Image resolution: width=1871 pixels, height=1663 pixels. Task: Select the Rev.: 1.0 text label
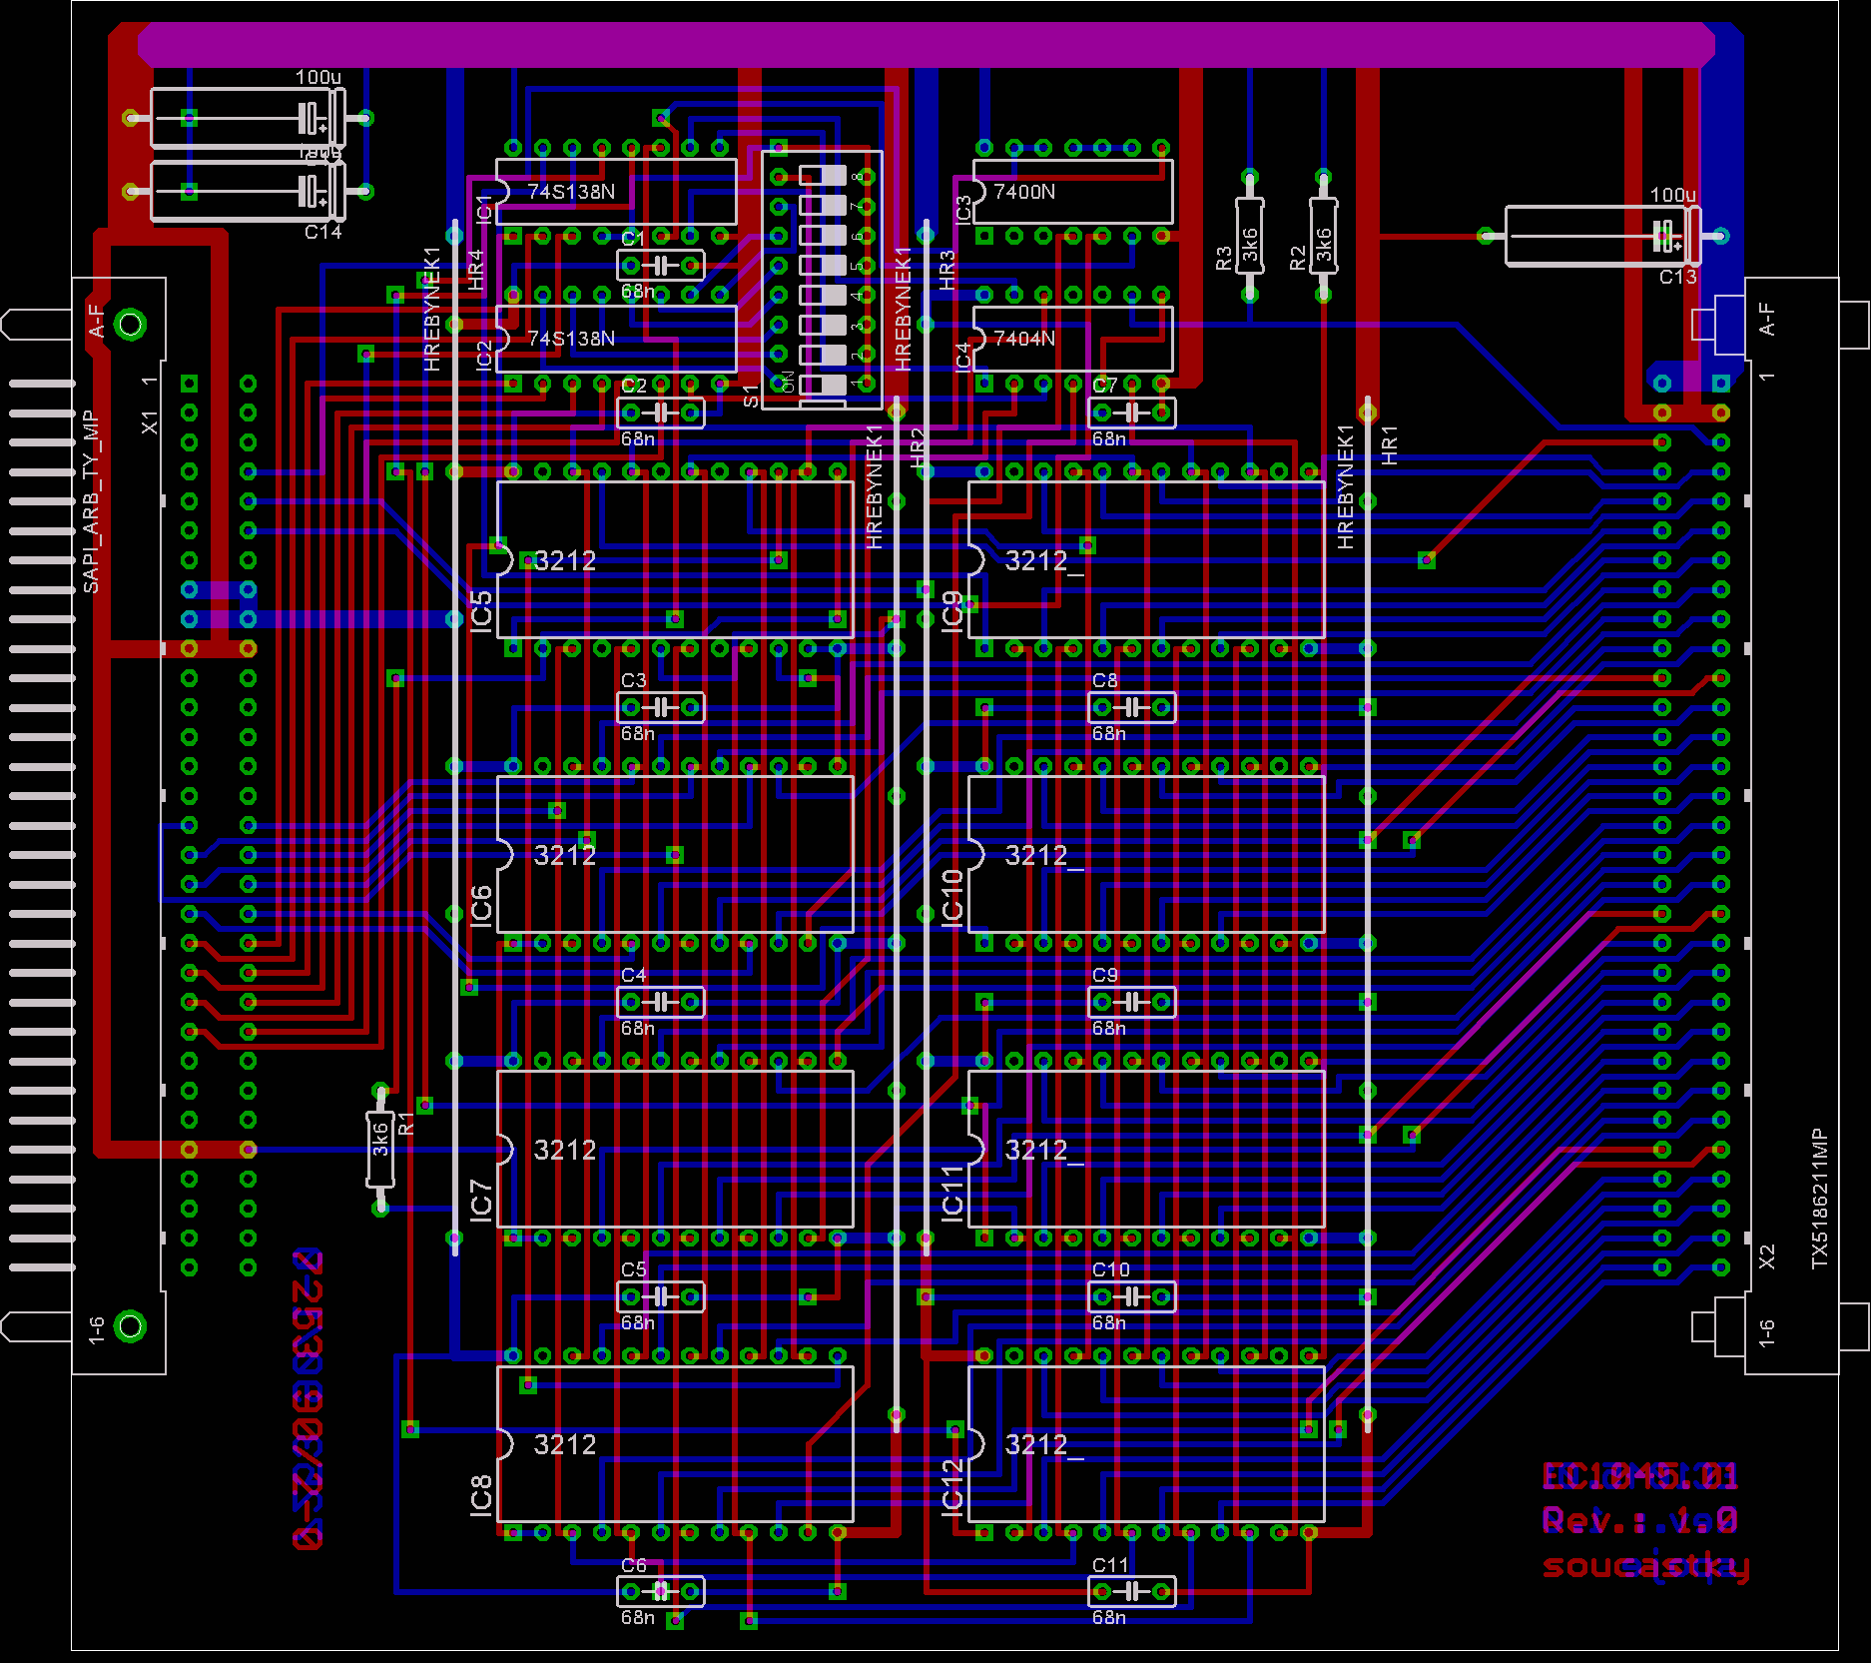point(1639,1520)
